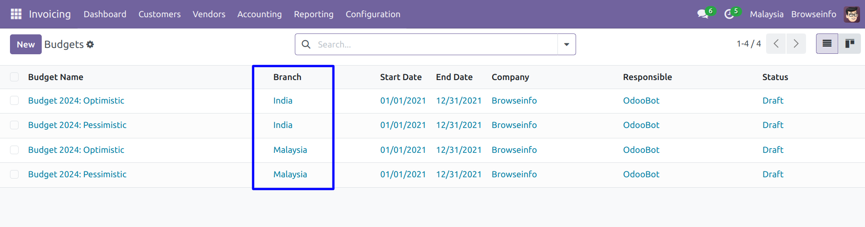Select the last Budget 2024: Pessimistic row checkbox
The width and height of the screenshot is (865, 227).
[x=15, y=174]
